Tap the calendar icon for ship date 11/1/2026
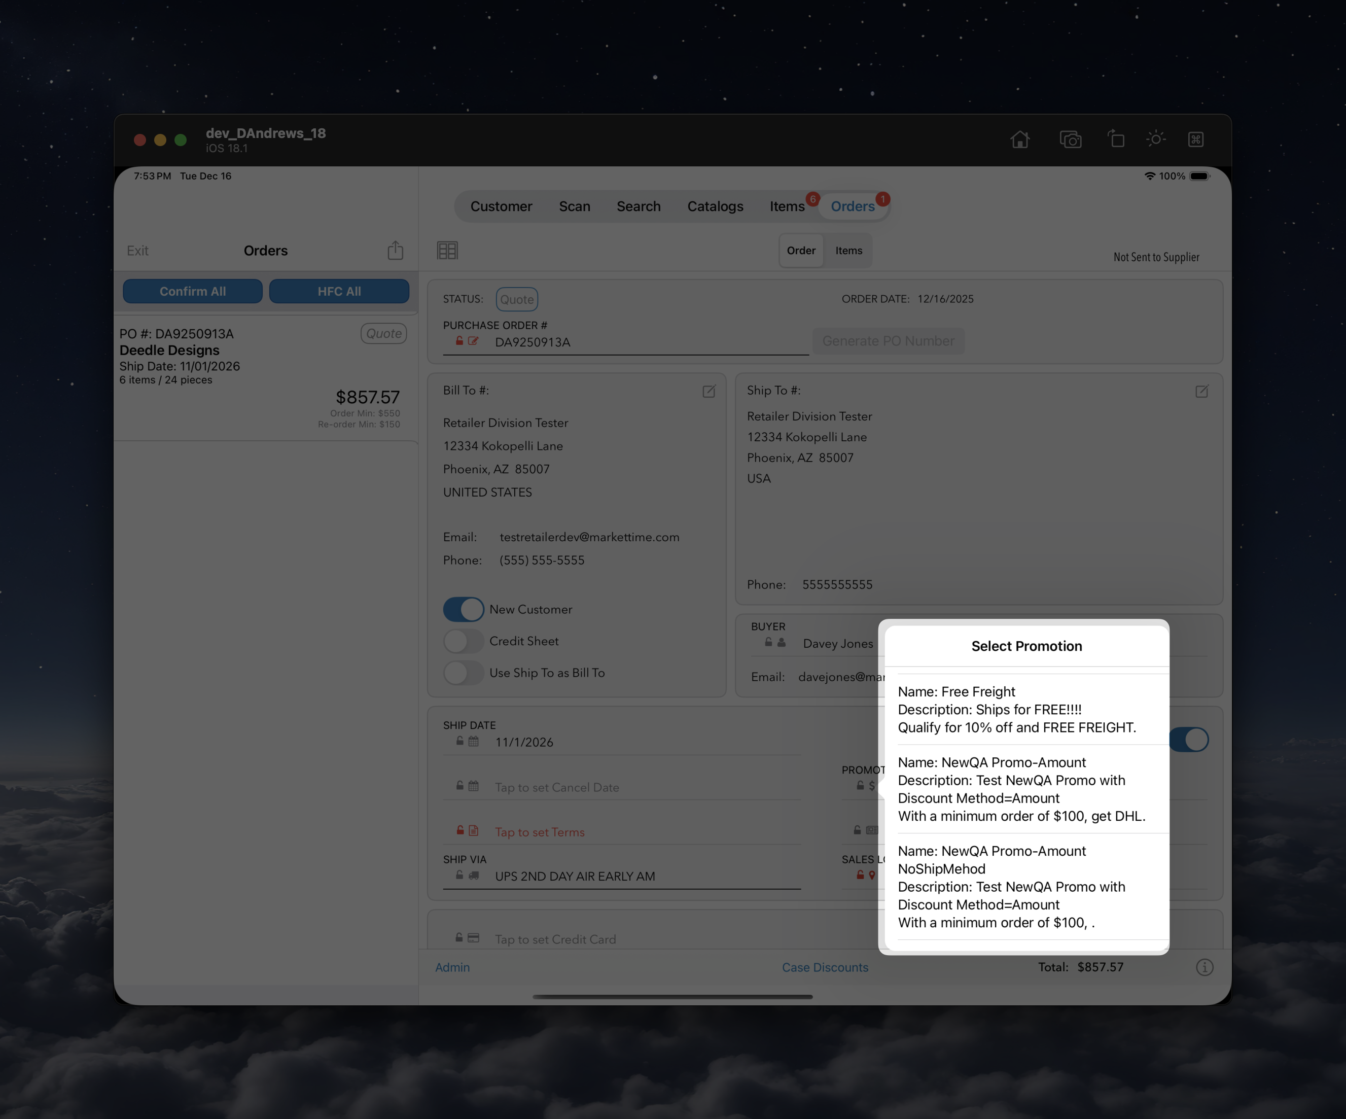1346x1119 pixels. [x=473, y=741]
